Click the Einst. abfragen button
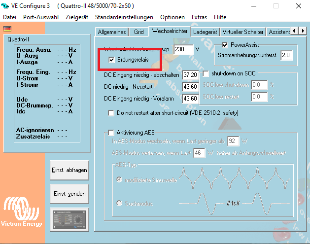This screenshot has height=244, width=310. pyautogui.click(x=69, y=170)
